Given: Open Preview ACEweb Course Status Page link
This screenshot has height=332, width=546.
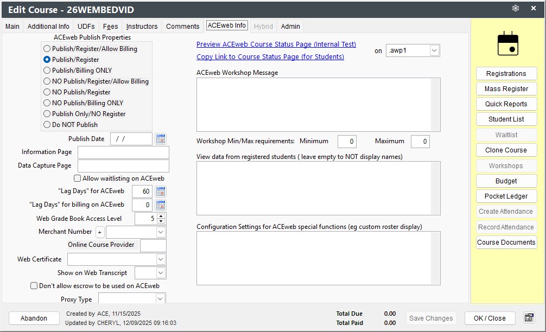Looking at the screenshot, I should coord(276,44).
